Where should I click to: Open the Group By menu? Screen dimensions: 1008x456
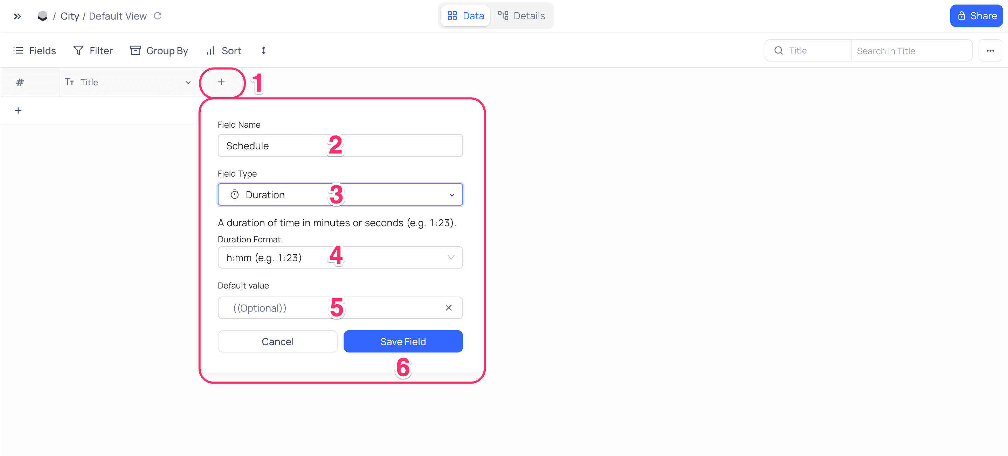[159, 50]
